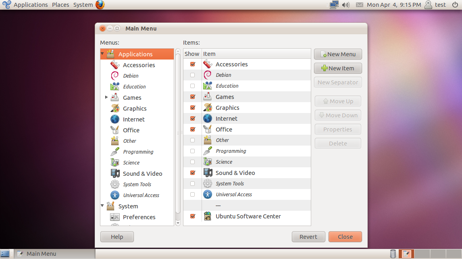Check the System Tools show checkbox
462x259 pixels.
[x=192, y=183]
